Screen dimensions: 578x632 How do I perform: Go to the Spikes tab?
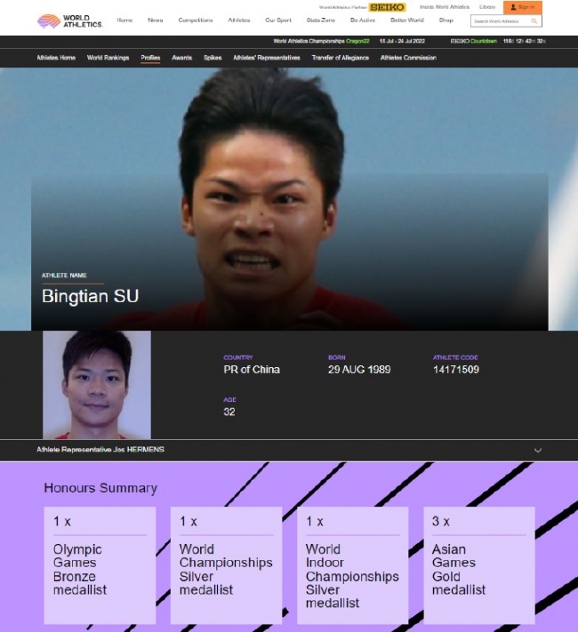point(213,58)
